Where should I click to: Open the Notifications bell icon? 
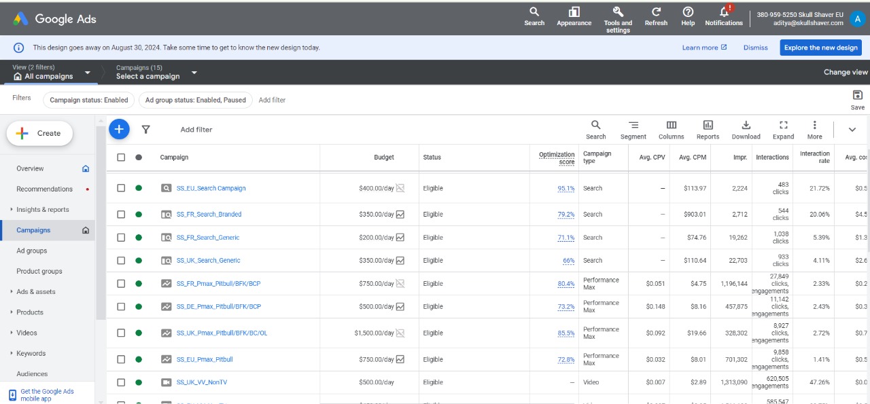(x=724, y=12)
